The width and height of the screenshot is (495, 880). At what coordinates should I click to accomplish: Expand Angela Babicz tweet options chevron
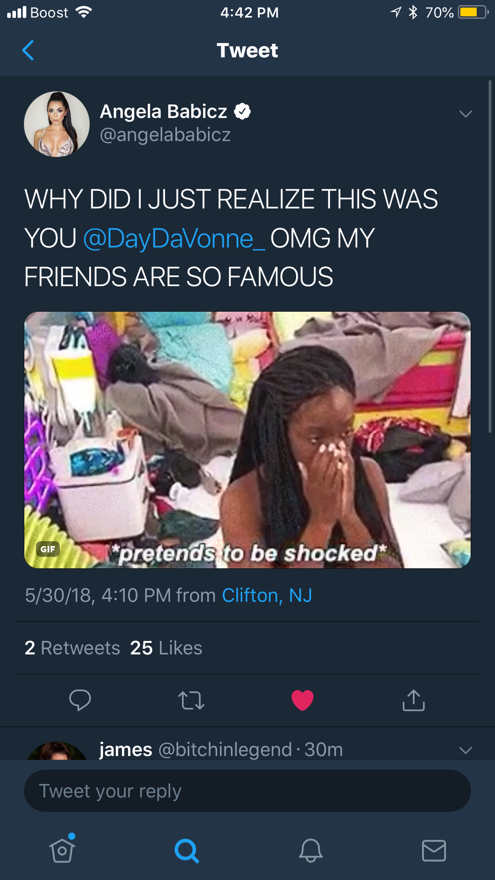point(466,114)
